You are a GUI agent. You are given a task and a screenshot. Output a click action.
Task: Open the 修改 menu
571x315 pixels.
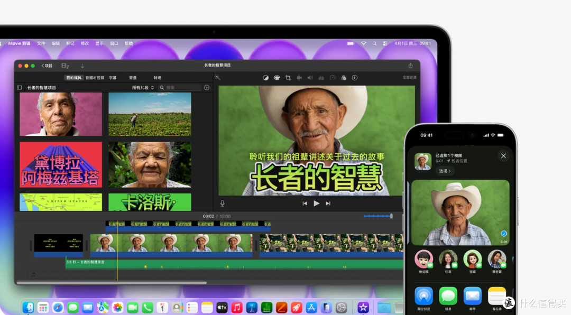[85, 43]
